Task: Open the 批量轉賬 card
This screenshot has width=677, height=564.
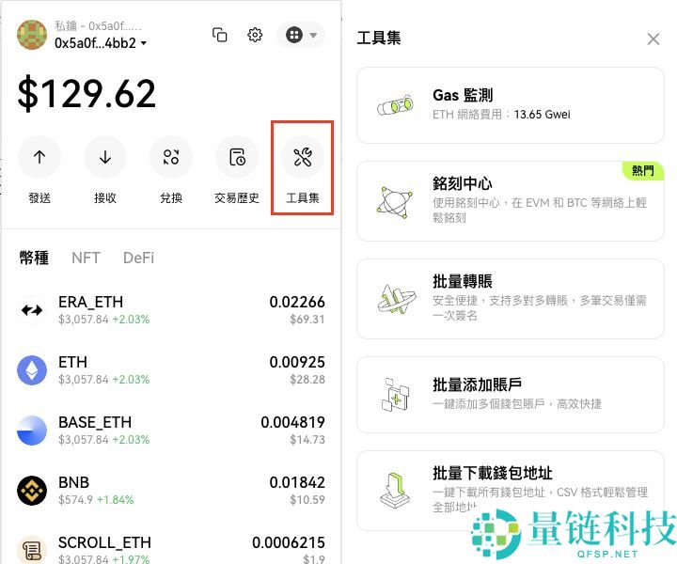Action: click(511, 299)
